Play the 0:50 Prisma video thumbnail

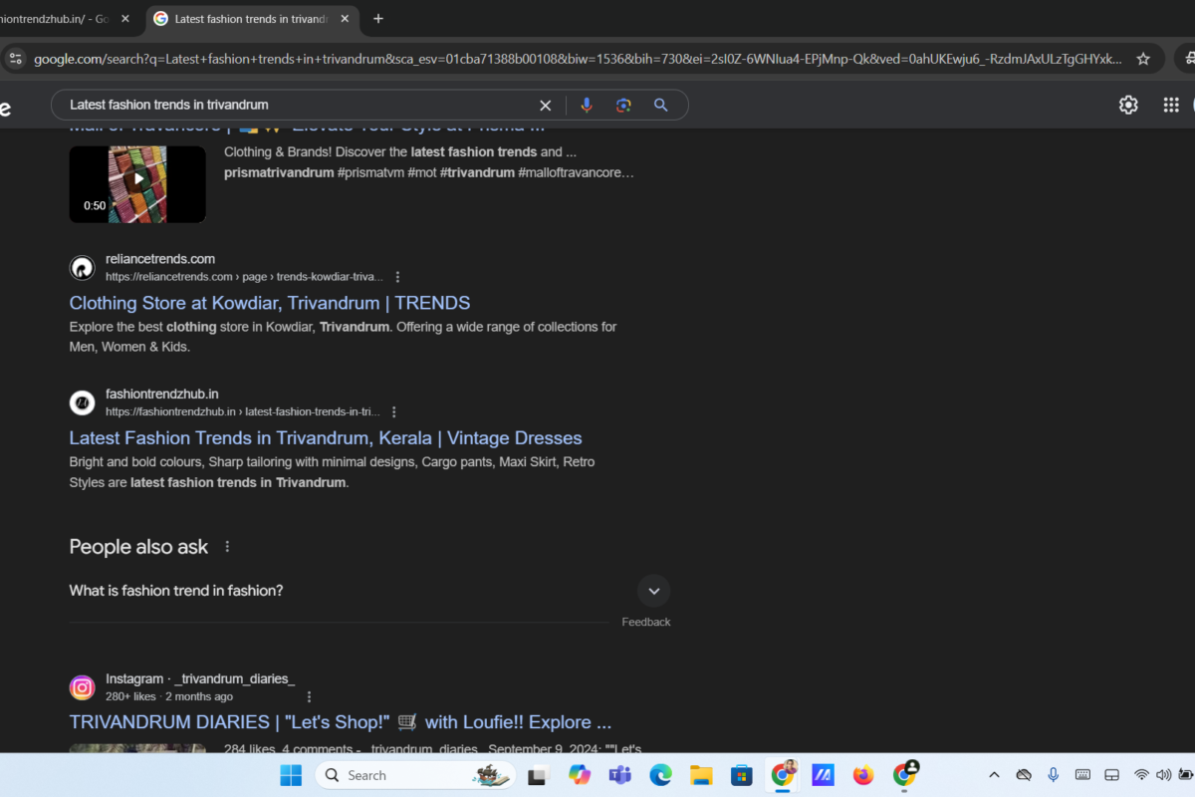click(x=137, y=184)
